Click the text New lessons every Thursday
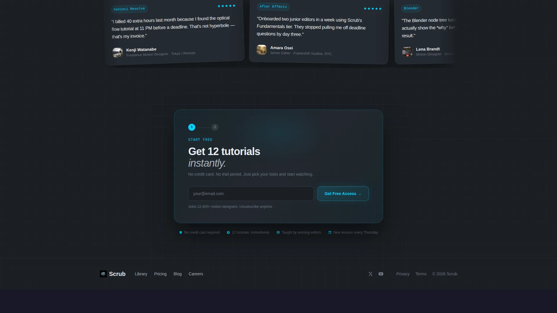This screenshot has width=557, height=313. click(x=355, y=232)
